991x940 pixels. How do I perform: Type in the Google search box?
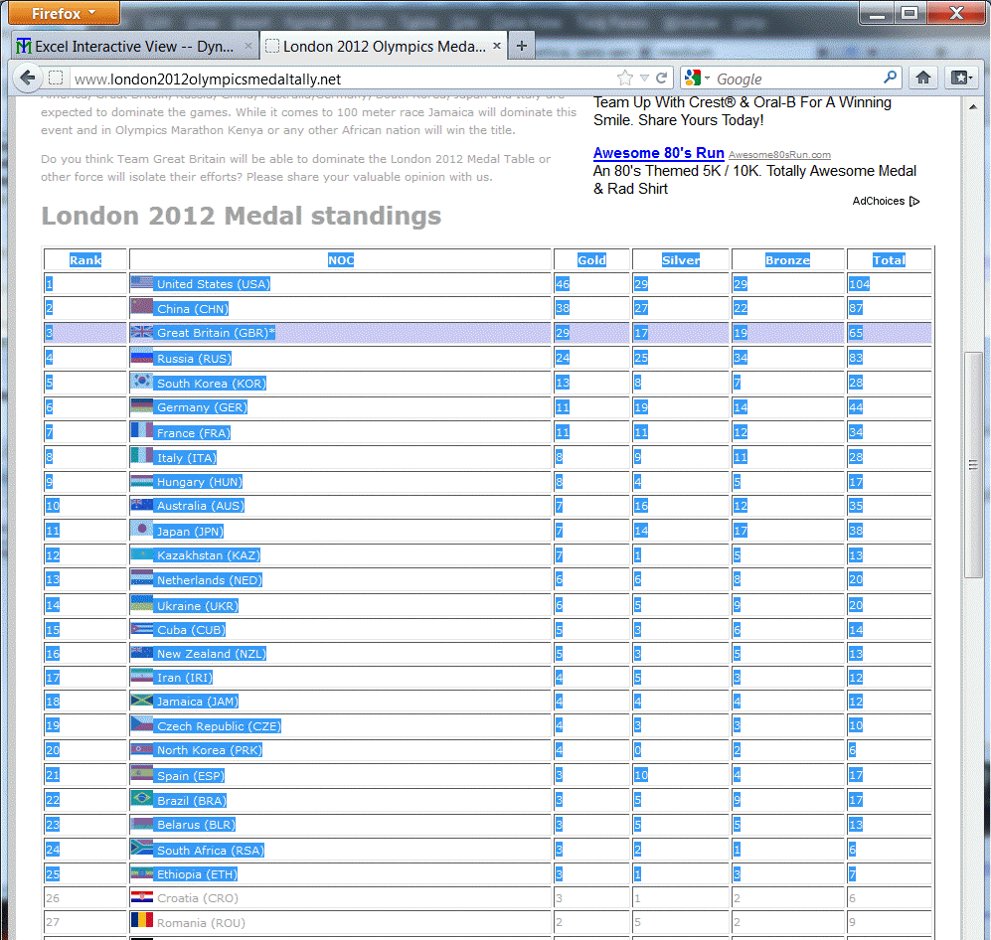795,78
